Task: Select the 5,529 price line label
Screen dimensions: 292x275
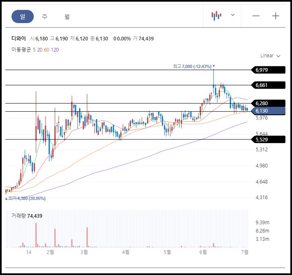Action: (x=268, y=139)
